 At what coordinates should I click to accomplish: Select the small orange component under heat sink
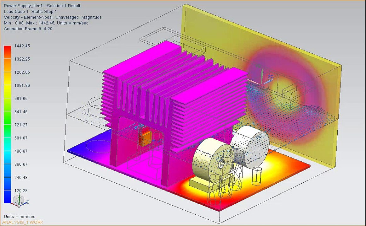tap(146, 138)
